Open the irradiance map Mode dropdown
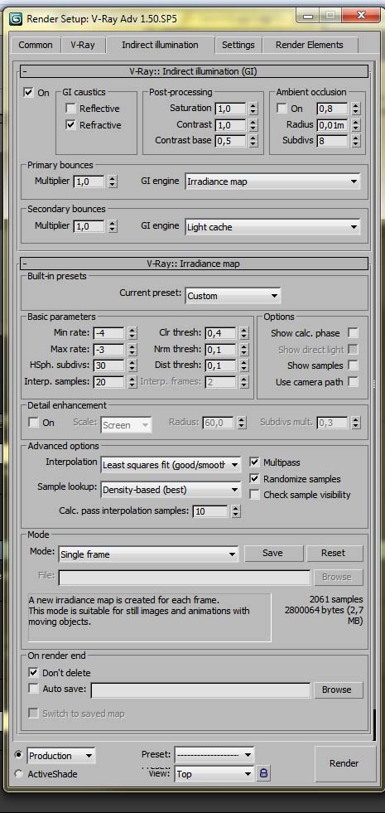Image resolution: width=385 pixels, height=813 pixels. pos(148,554)
